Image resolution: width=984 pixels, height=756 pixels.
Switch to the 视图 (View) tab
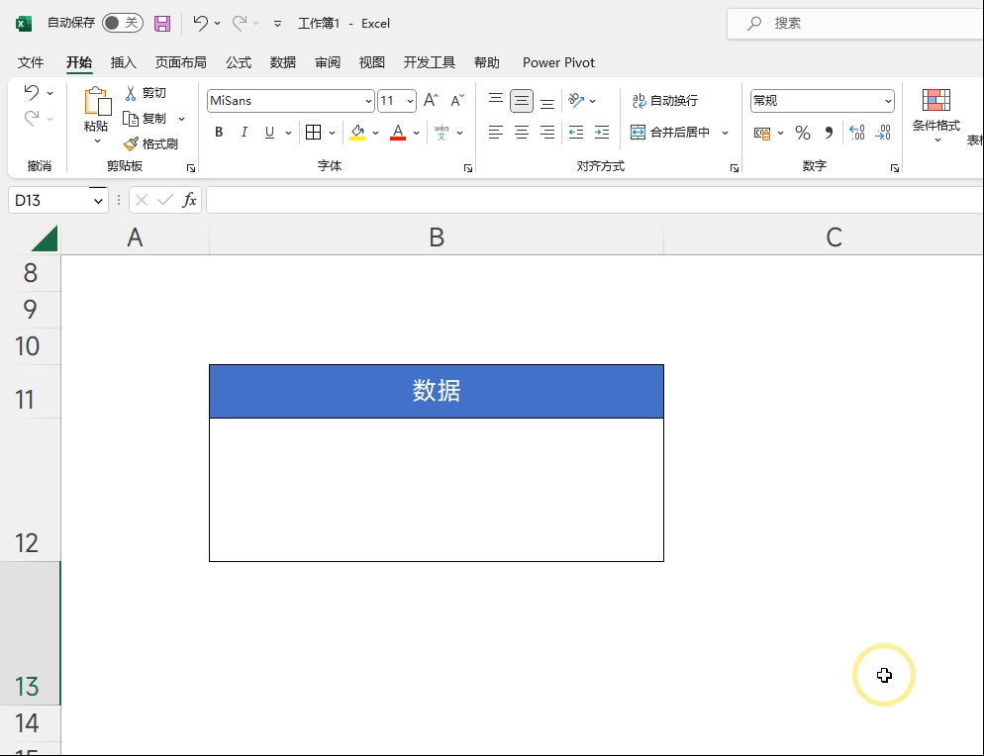(x=372, y=62)
